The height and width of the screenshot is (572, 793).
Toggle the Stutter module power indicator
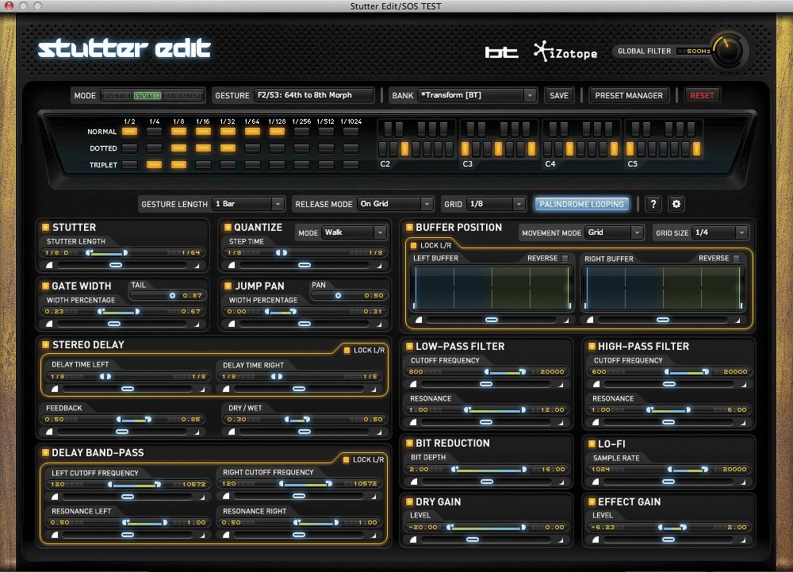coord(45,228)
